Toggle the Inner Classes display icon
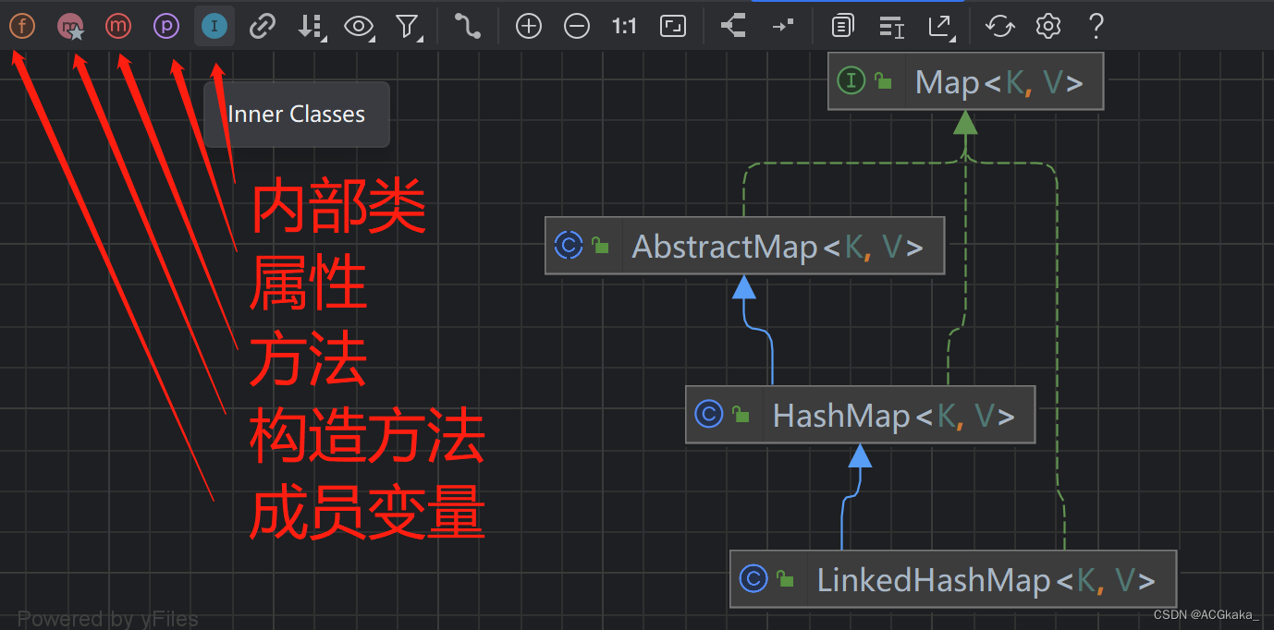The width and height of the screenshot is (1274, 630). click(214, 26)
